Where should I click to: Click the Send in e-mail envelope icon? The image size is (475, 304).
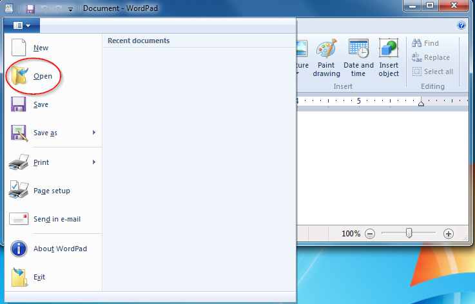(19, 219)
